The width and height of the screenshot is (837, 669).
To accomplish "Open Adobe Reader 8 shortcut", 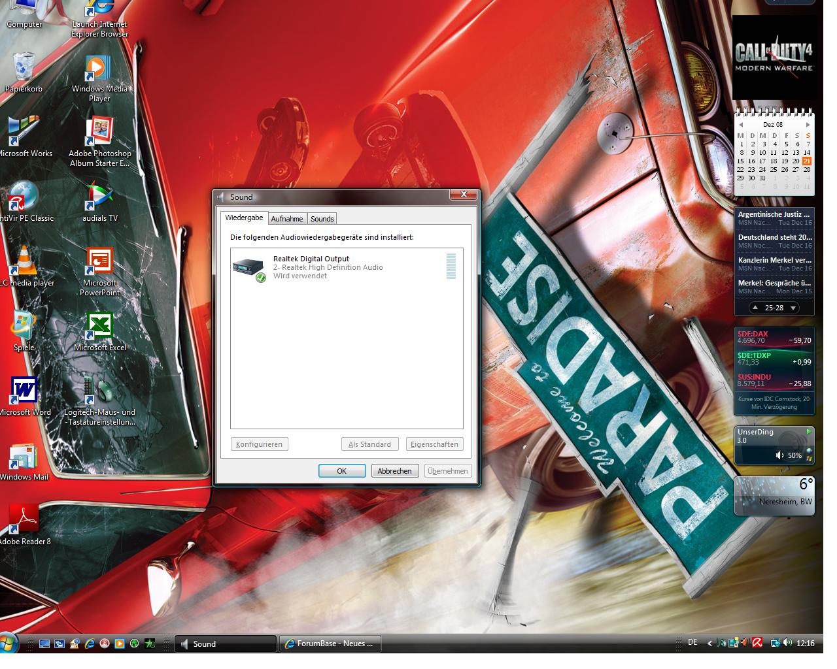I will pos(25,525).
